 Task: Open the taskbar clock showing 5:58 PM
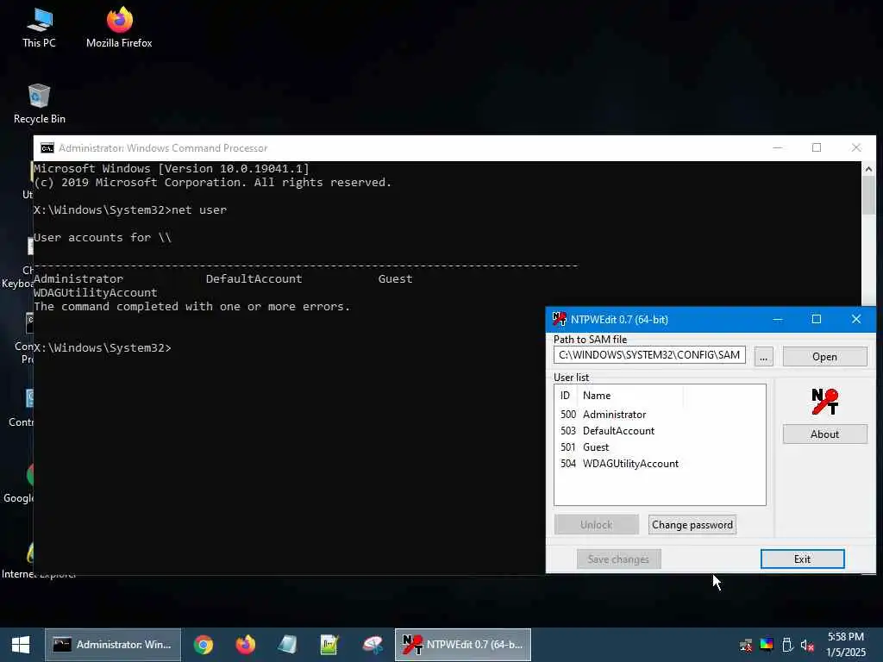pyautogui.click(x=845, y=645)
